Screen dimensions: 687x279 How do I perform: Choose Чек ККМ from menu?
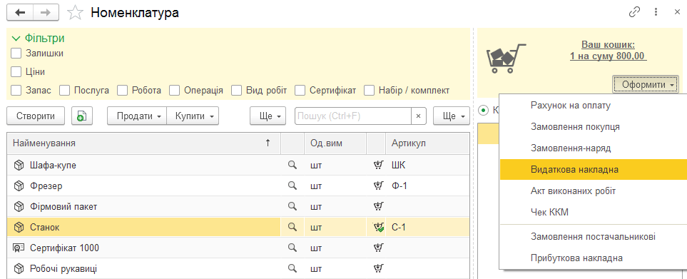[594, 213]
